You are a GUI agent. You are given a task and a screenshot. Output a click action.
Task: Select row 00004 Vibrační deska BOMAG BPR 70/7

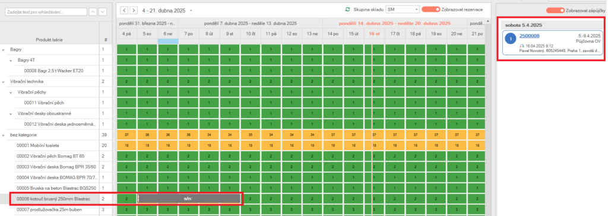coord(56,177)
